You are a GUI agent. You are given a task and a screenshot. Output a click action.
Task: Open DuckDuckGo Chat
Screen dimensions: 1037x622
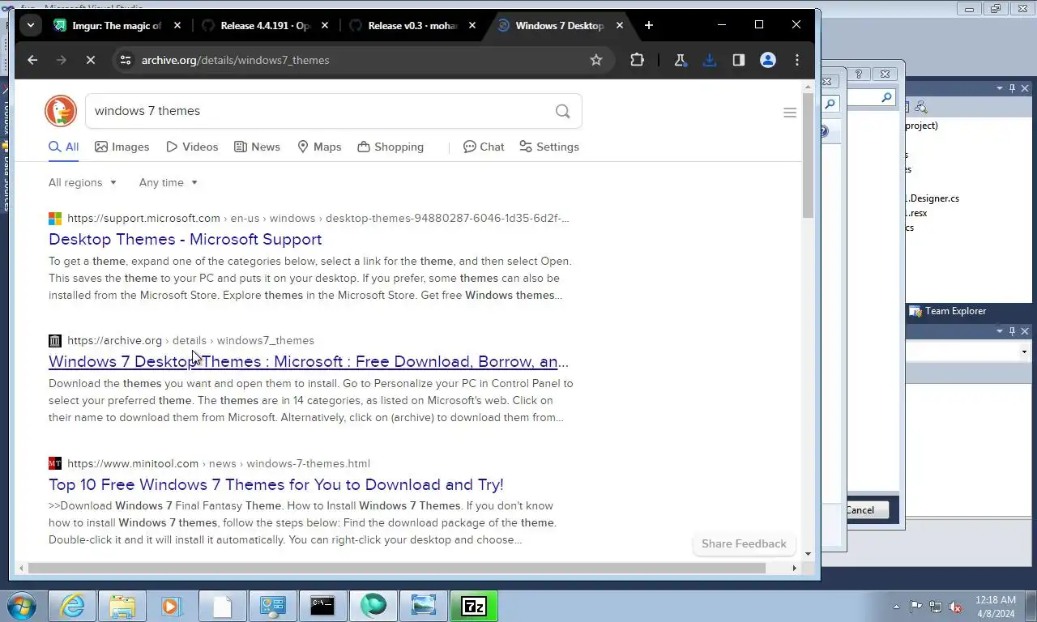[484, 147]
